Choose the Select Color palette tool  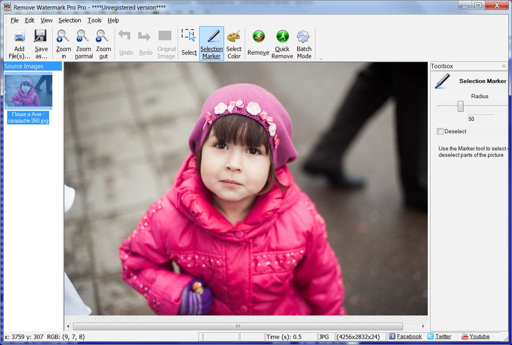tap(234, 36)
